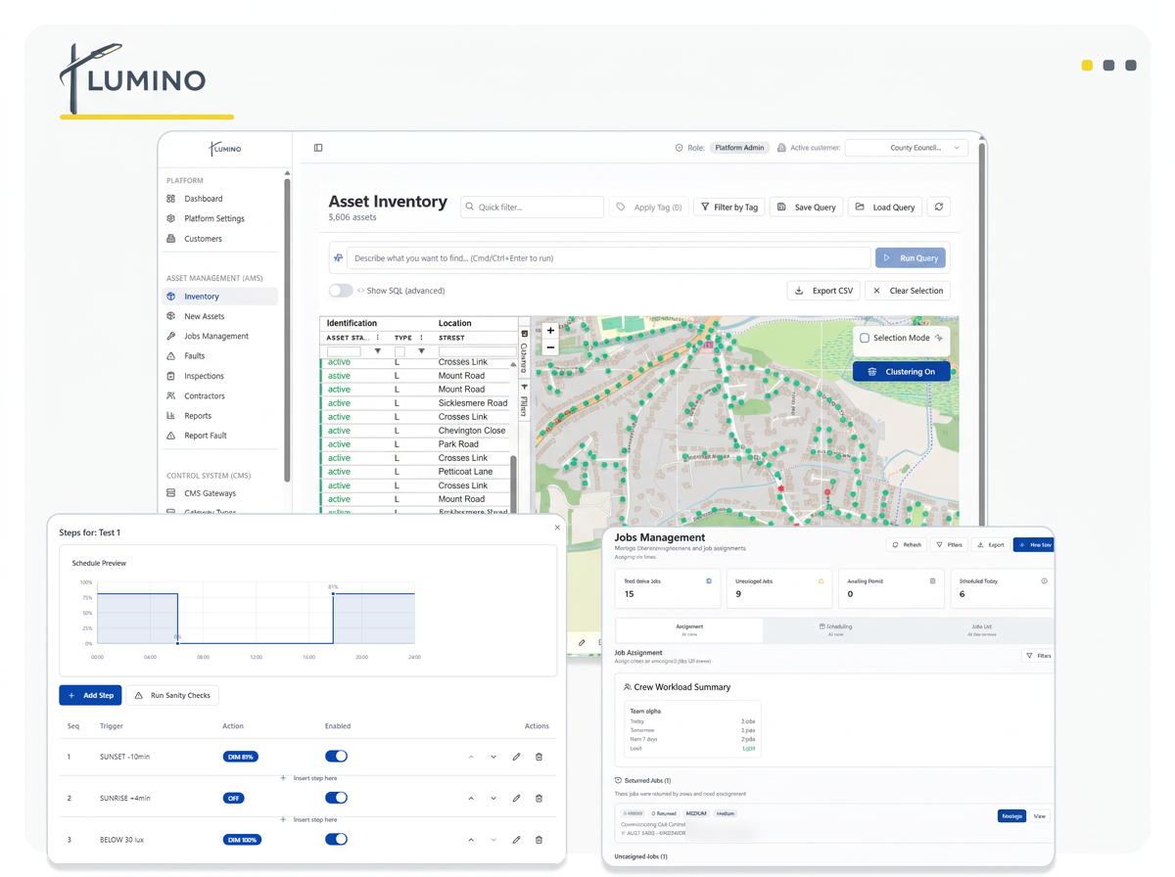Click Load Query button
The height and width of the screenshot is (877, 1175).
pos(885,207)
